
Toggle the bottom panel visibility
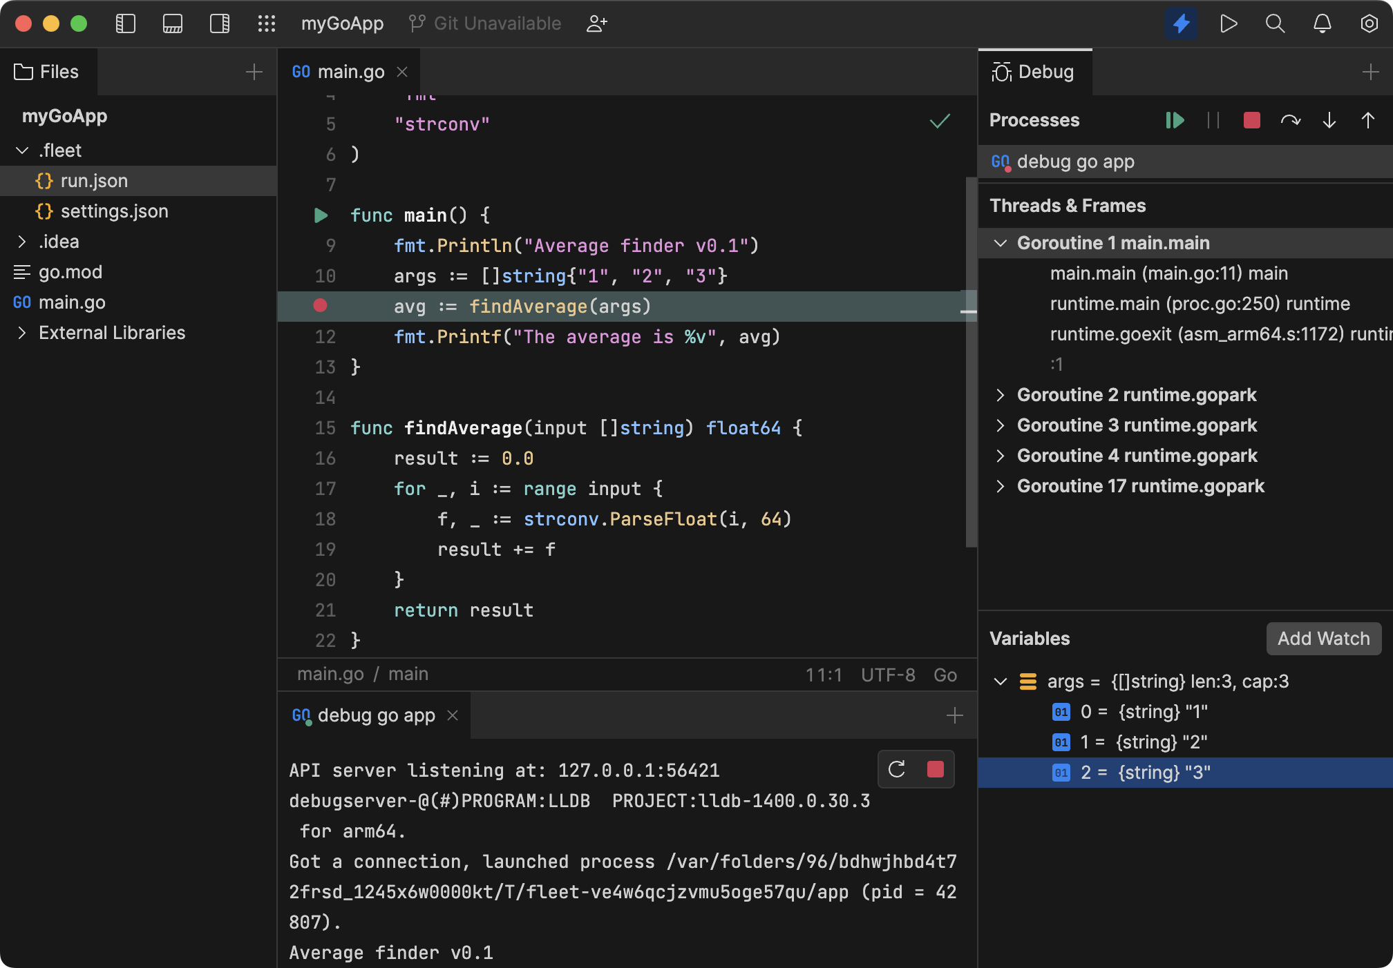pos(172,23)
